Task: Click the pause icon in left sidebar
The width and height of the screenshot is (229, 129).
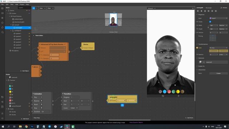Action: point(3,18)
